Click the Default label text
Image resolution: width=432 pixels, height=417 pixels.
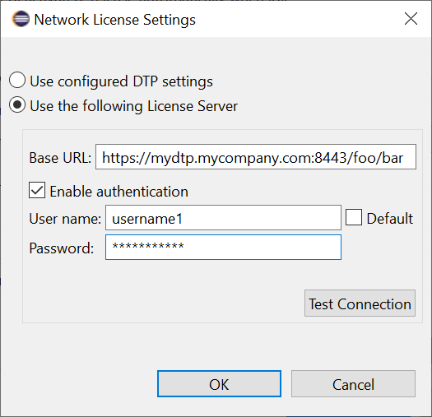(x=390, y=219)
